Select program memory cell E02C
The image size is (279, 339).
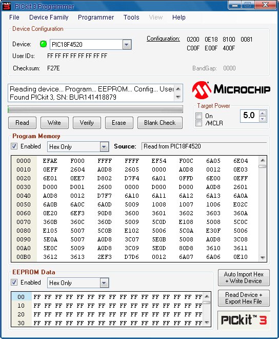click(241, 204)
